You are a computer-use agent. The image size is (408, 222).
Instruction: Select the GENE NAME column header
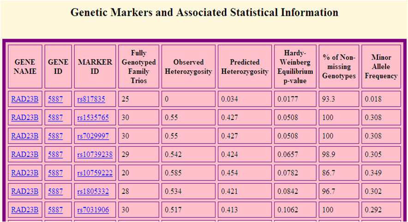pos(25,66)
